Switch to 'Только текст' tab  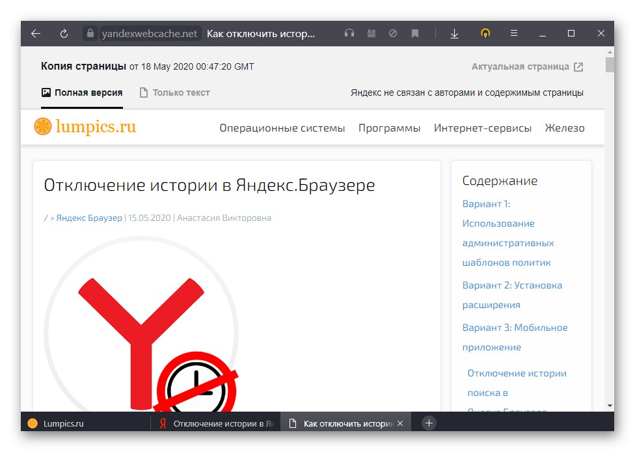tap(174, 93)
